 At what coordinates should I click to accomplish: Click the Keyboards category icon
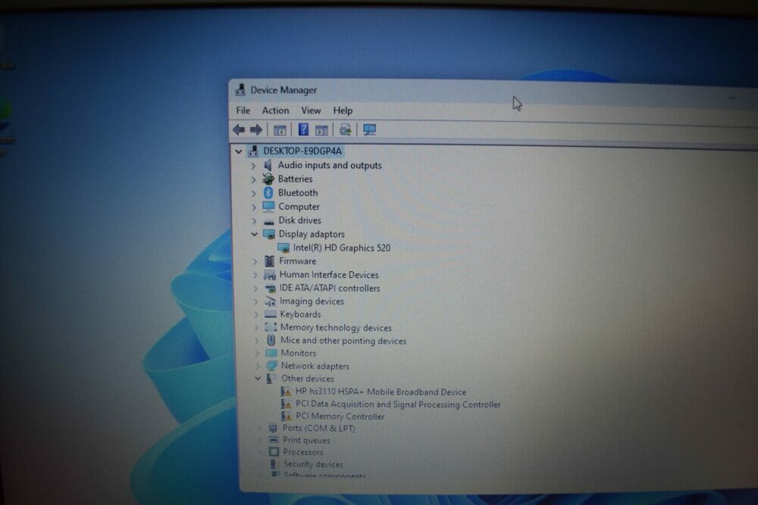pos(271,314)
